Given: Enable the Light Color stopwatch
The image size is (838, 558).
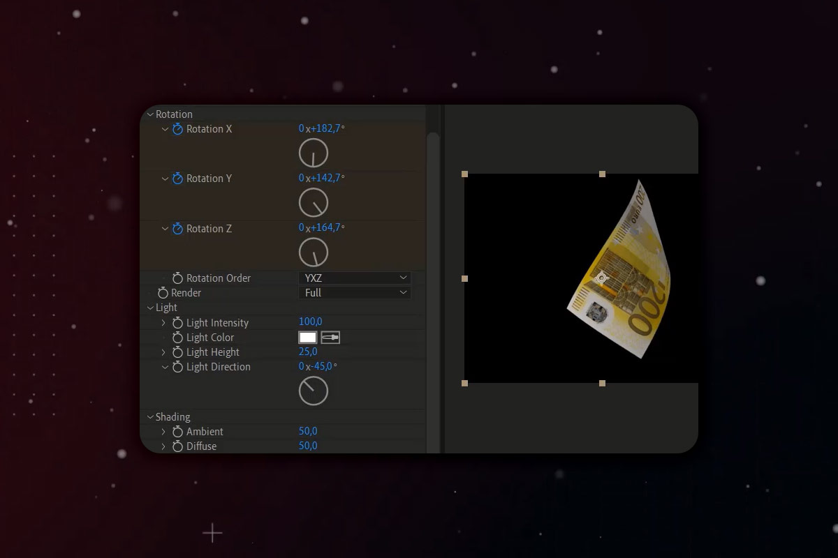Looking at the screenshot, I should click(x=177, y=338).
